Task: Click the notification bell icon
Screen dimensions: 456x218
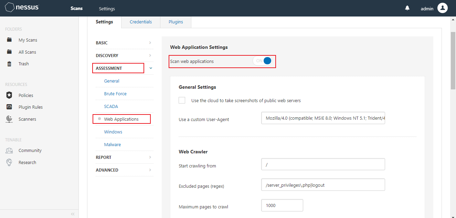Action: [407, 8]
